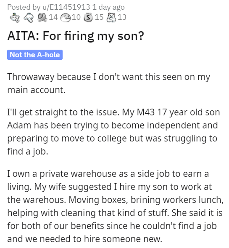Click the silver S coin award
Image resolution: width=229 pixels, height=248 pixels.
pos(88,18)
